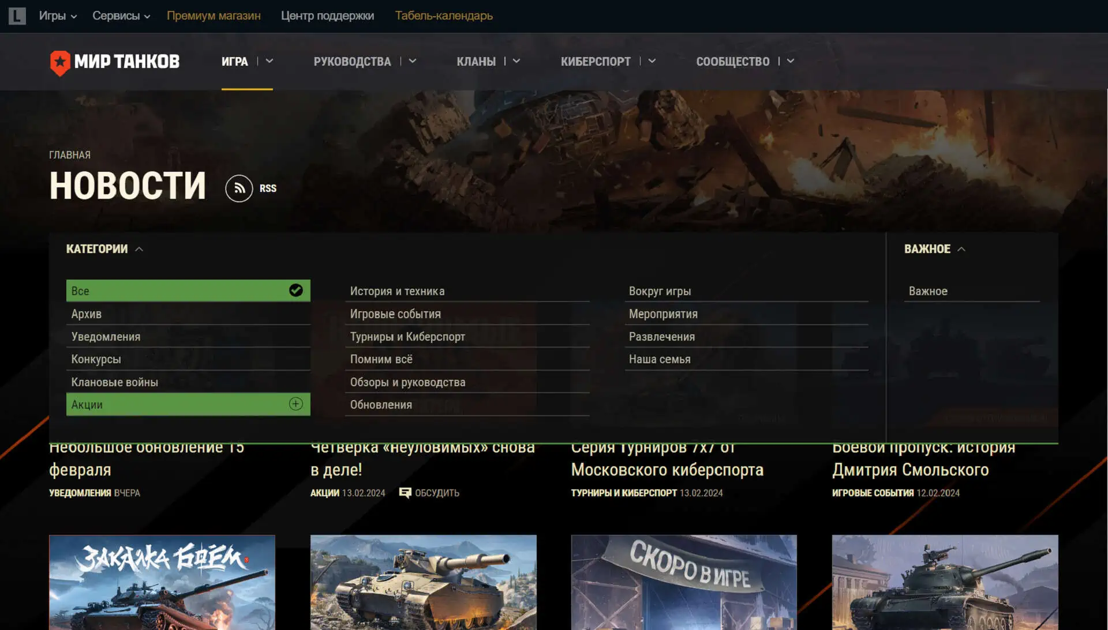
Task: Select the Игровые события category
Action: [467, 314]
